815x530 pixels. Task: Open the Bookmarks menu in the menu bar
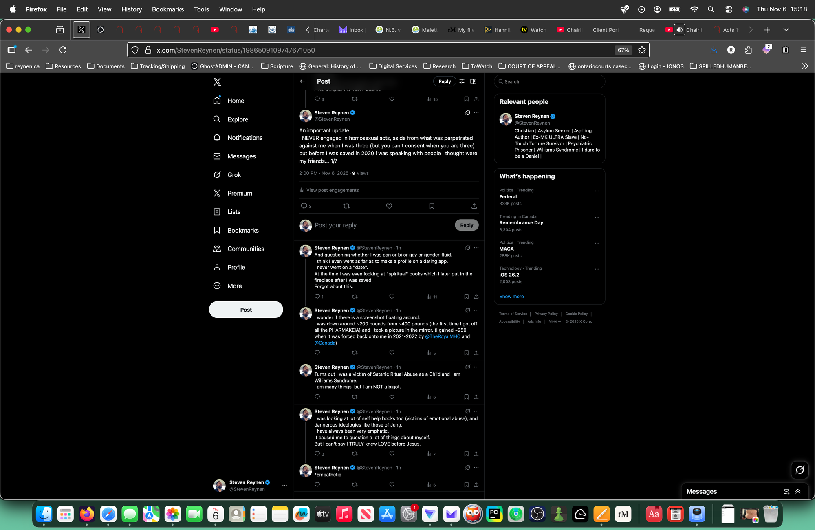(x=167, y=9)
